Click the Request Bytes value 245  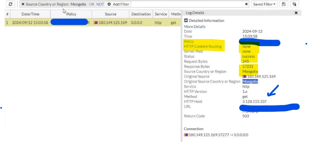click(245, 61)
